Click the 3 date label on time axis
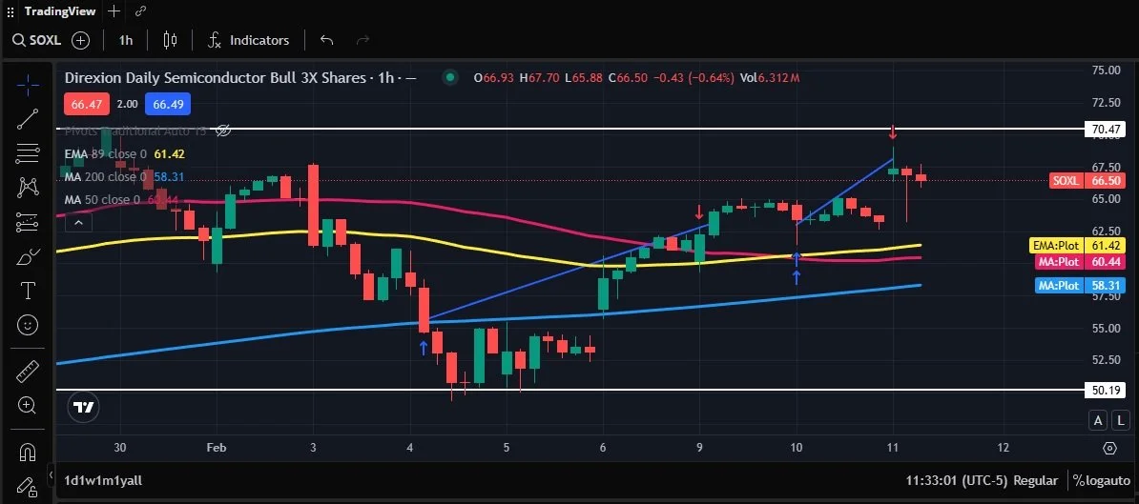Image resolution: width=1139 pixels, height=504 pixels. pyautogui.click(x=312, y=448)
